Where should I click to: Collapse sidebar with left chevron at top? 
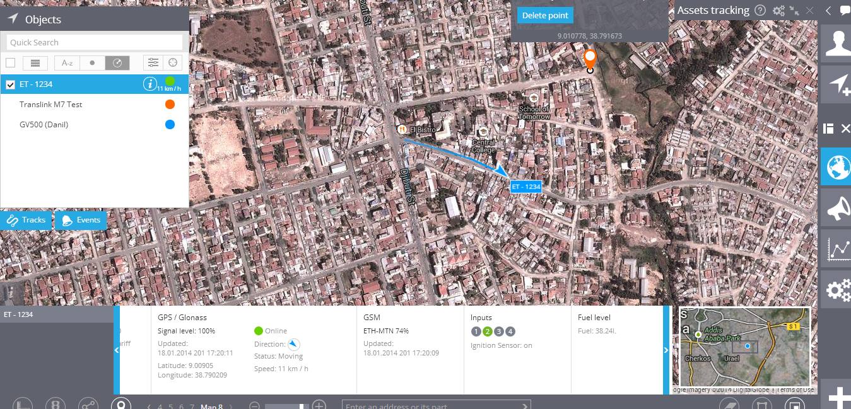click(828, 11)
